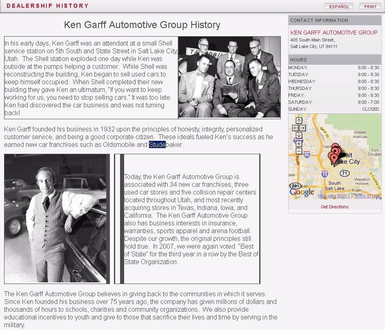Screen dimensions: 385x330
Task: Zoom out of the map with minus button
Action: point(299,151)
